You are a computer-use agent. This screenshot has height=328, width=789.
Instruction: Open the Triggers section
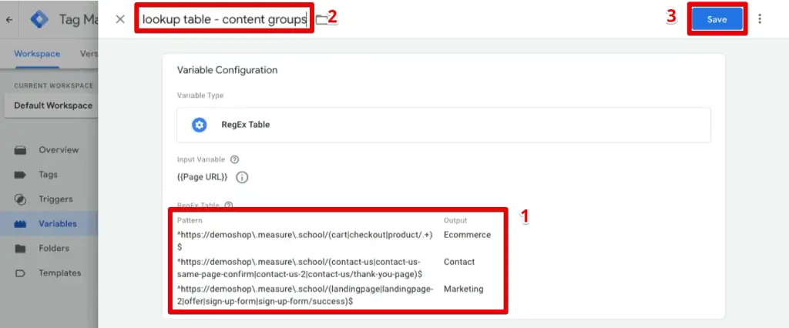coord(55,199)
